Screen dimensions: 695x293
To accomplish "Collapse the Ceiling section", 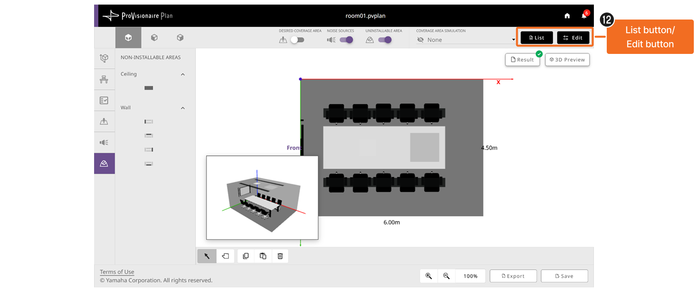I will (183, 74).
